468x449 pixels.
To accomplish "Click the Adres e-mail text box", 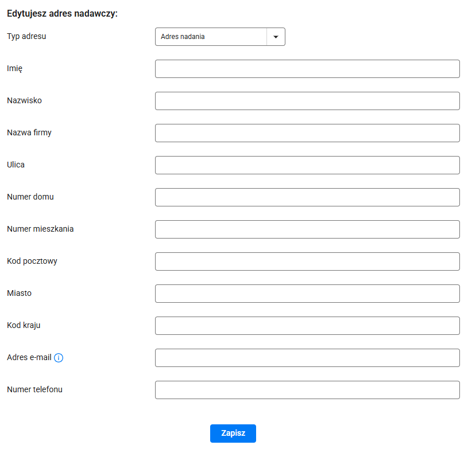I will tap(307, 358).
